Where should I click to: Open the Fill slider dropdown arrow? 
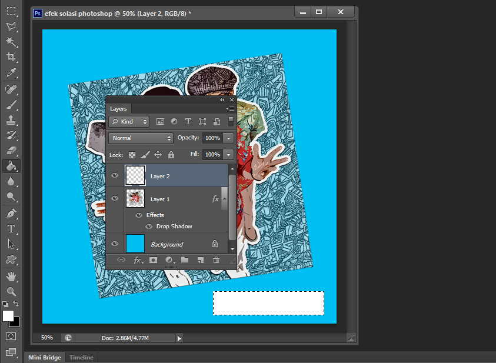pyautogui.click(x=228, y=154)
